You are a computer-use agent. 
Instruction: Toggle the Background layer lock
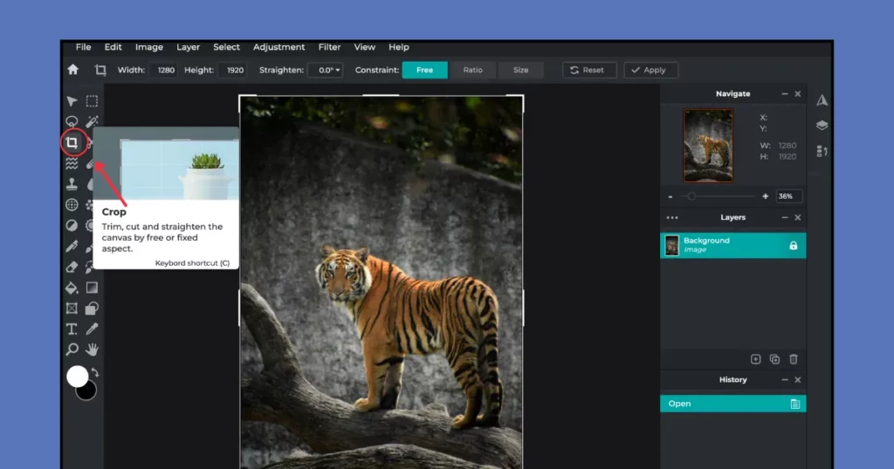click(793, 246)
